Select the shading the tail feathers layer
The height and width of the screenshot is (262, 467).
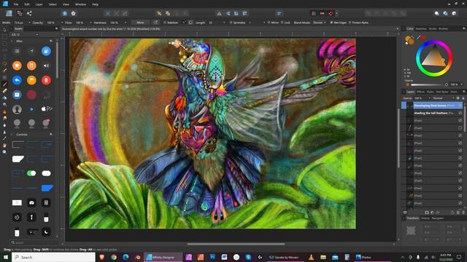click(432, 114)
